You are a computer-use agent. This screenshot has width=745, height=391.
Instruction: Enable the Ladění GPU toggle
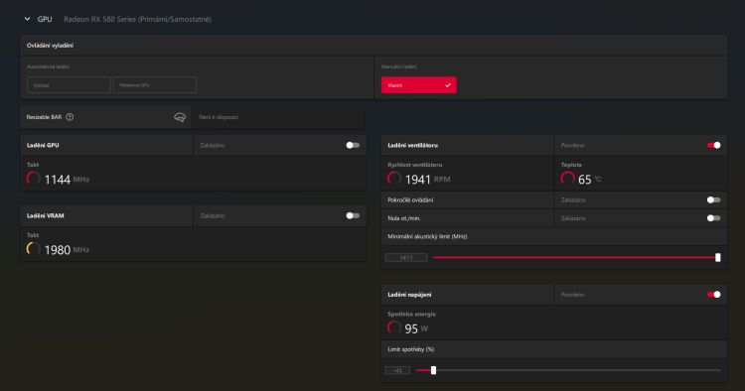353,145
